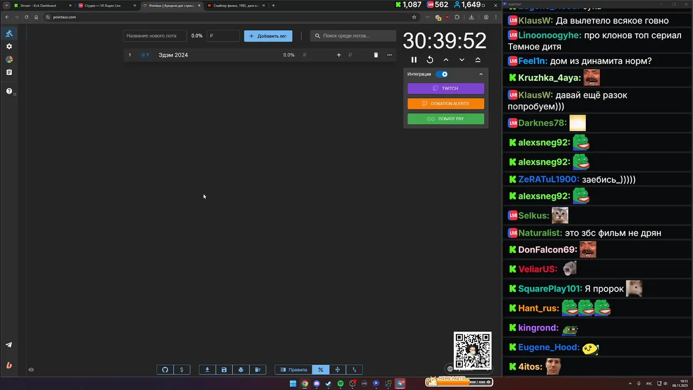Open Telegram link in left sidebar
This screenshot has width=693, height=390.
click(x=9, y=345)
